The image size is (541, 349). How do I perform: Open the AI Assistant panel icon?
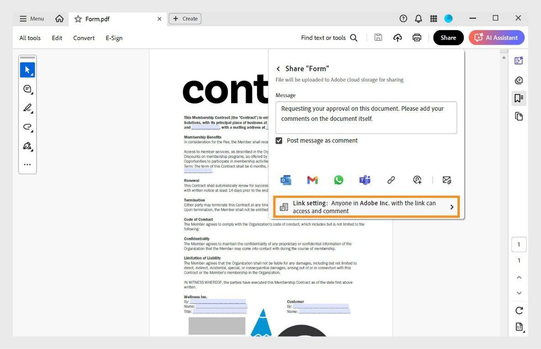pos(519,60)
